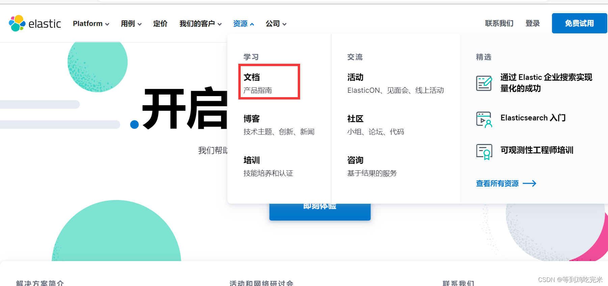This screenshot has width=608, height=286.
Task: Open the 查看所有资源 link
Action: click(497, 183)
